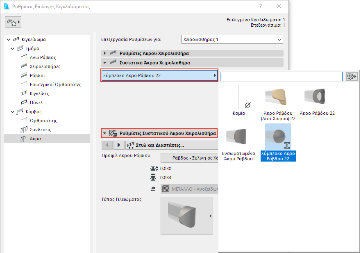This screenshot has width=361, height=253.
Task: Open the ΜΕΤΑΛΛΟ surface material selector
Action: pos(189,189)
